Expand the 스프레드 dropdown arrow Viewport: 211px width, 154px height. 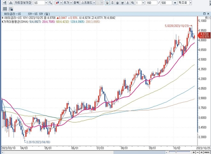[x=94, y=3]
